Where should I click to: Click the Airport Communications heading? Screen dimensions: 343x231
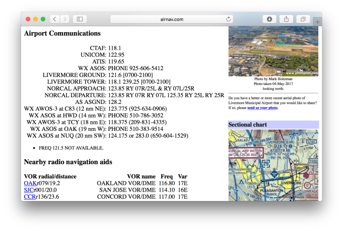click(x=62, y=34)
